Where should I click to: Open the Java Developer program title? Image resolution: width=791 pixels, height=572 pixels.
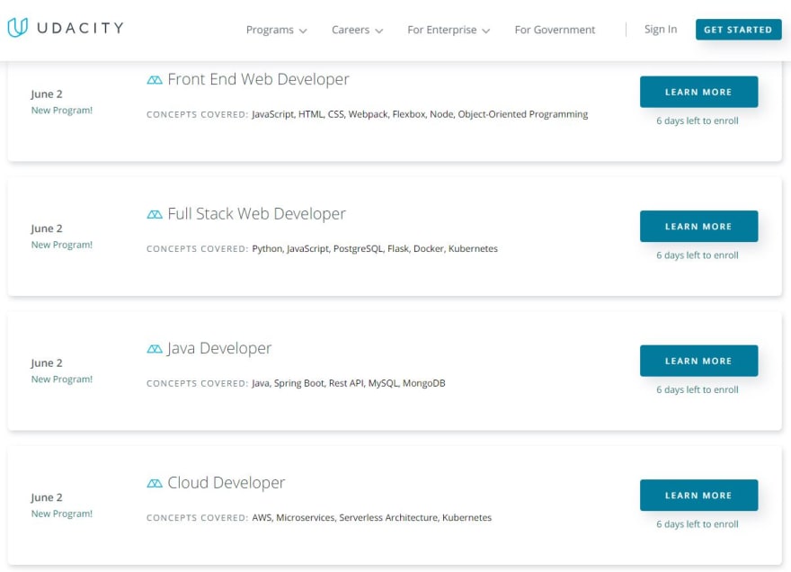tap(219, 348)
